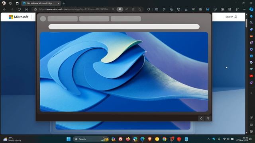Add this page to favorites with star
Image resolution: width=255 pixels, height=143 pixels.
tap(140, 9)
